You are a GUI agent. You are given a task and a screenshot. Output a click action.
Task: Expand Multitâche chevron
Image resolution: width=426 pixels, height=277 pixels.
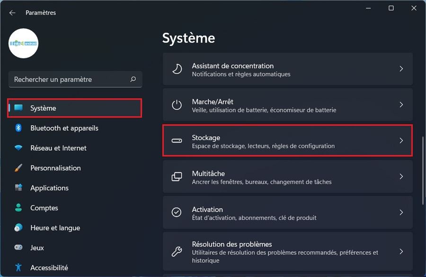(401, 176)
